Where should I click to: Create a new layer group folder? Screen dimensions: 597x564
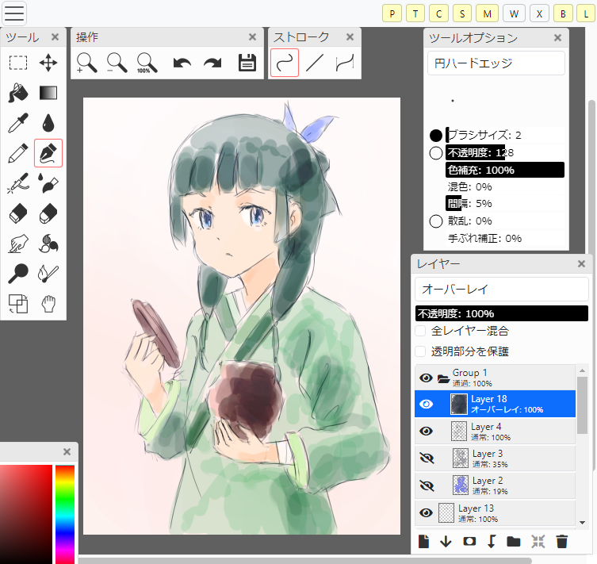coord(514,541)
